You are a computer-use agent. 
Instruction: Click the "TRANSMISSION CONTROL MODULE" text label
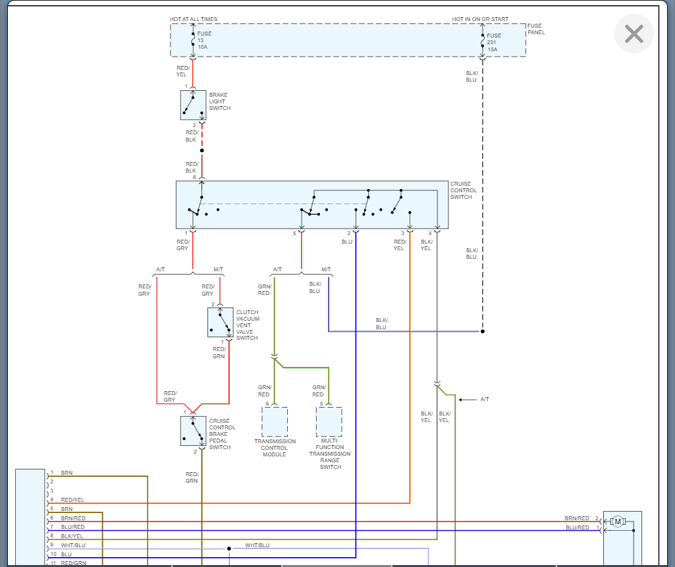[x=275, y=448]
